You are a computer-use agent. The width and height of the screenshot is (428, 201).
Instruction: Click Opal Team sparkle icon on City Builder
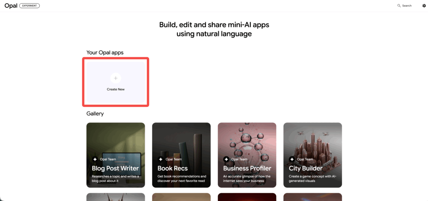292,159
